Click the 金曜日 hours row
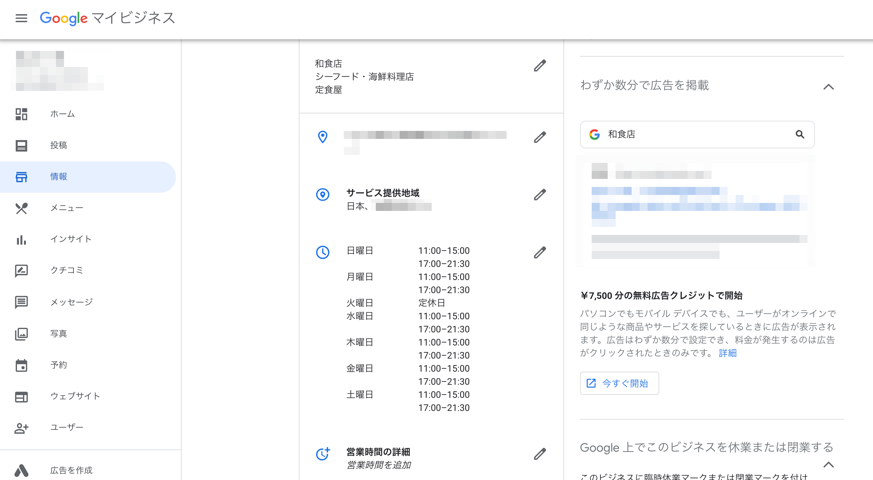The image size is (873, 480). (x=408, y=375)
